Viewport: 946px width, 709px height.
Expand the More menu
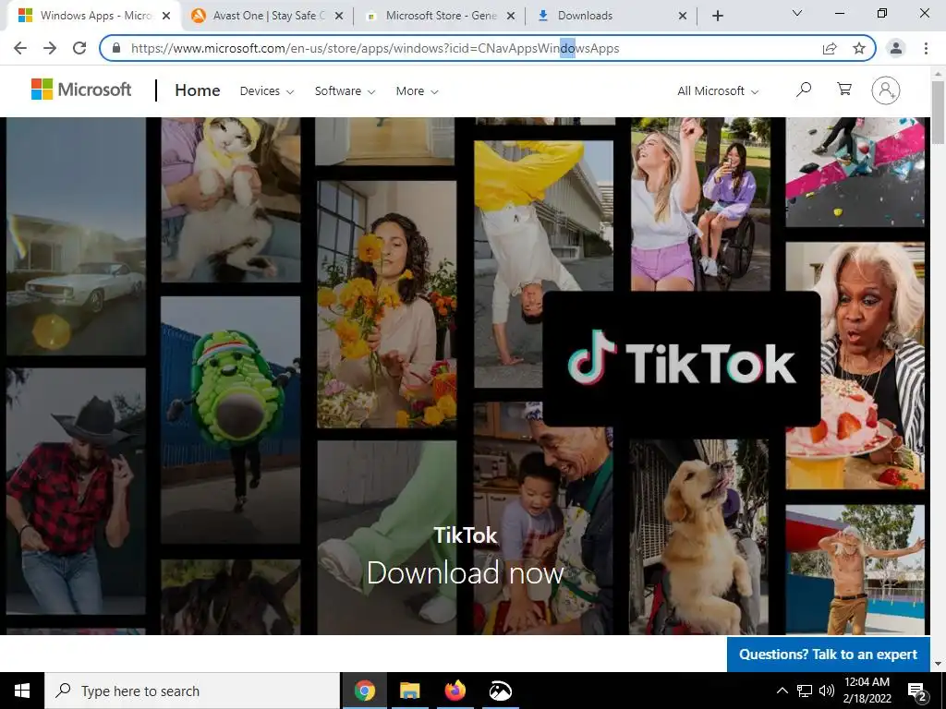tap(417, 91)
